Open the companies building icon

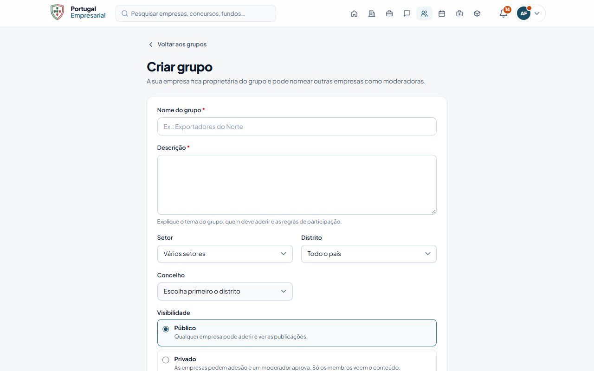pos(372,13)
